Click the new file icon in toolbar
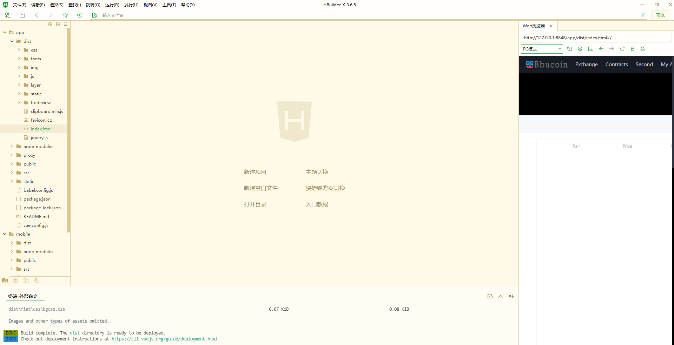This screenshot has width=674, height=345. click(x=8, y=15)
